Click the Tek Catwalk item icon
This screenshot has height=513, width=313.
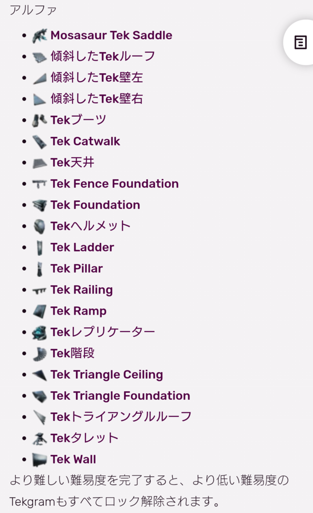coord(39,142)
